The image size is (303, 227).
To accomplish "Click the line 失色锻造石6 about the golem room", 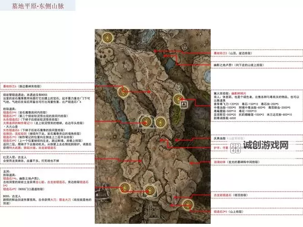I will (34, 130).
